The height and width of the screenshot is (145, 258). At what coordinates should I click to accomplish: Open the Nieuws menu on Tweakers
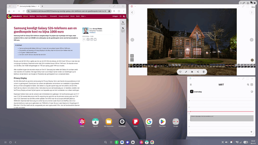point(26,16)
